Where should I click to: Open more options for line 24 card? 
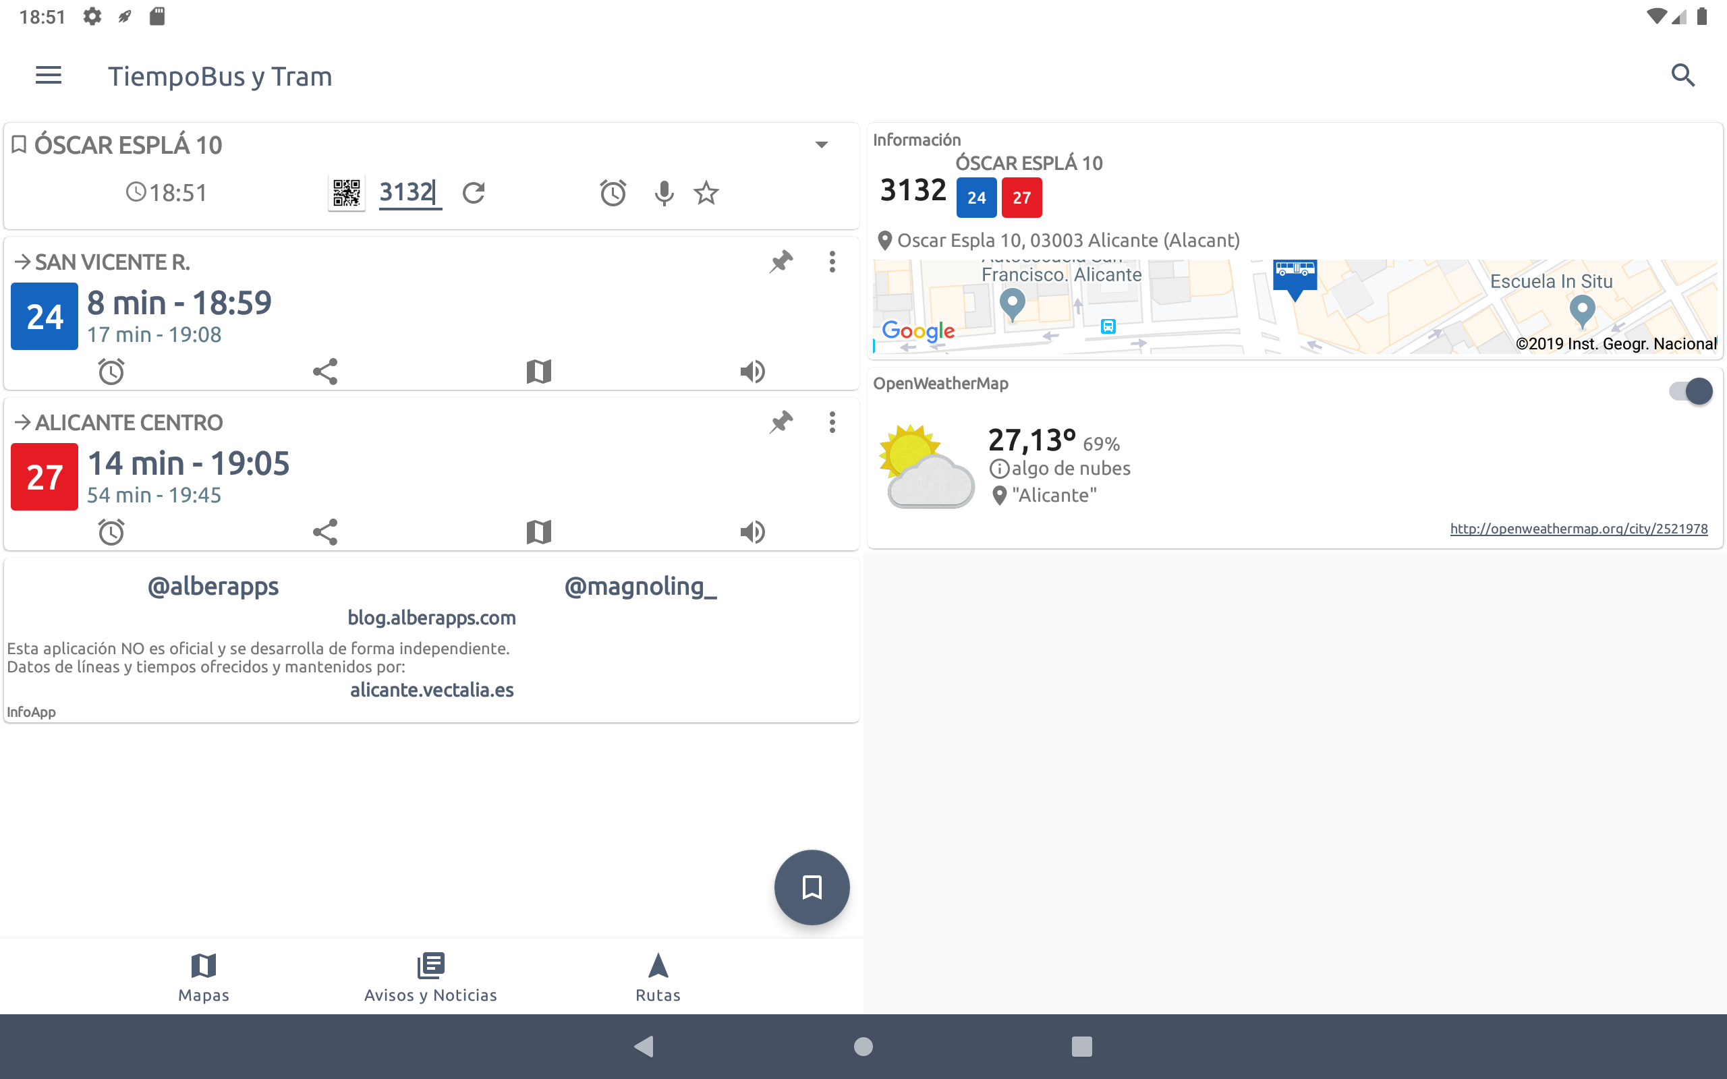832,262
